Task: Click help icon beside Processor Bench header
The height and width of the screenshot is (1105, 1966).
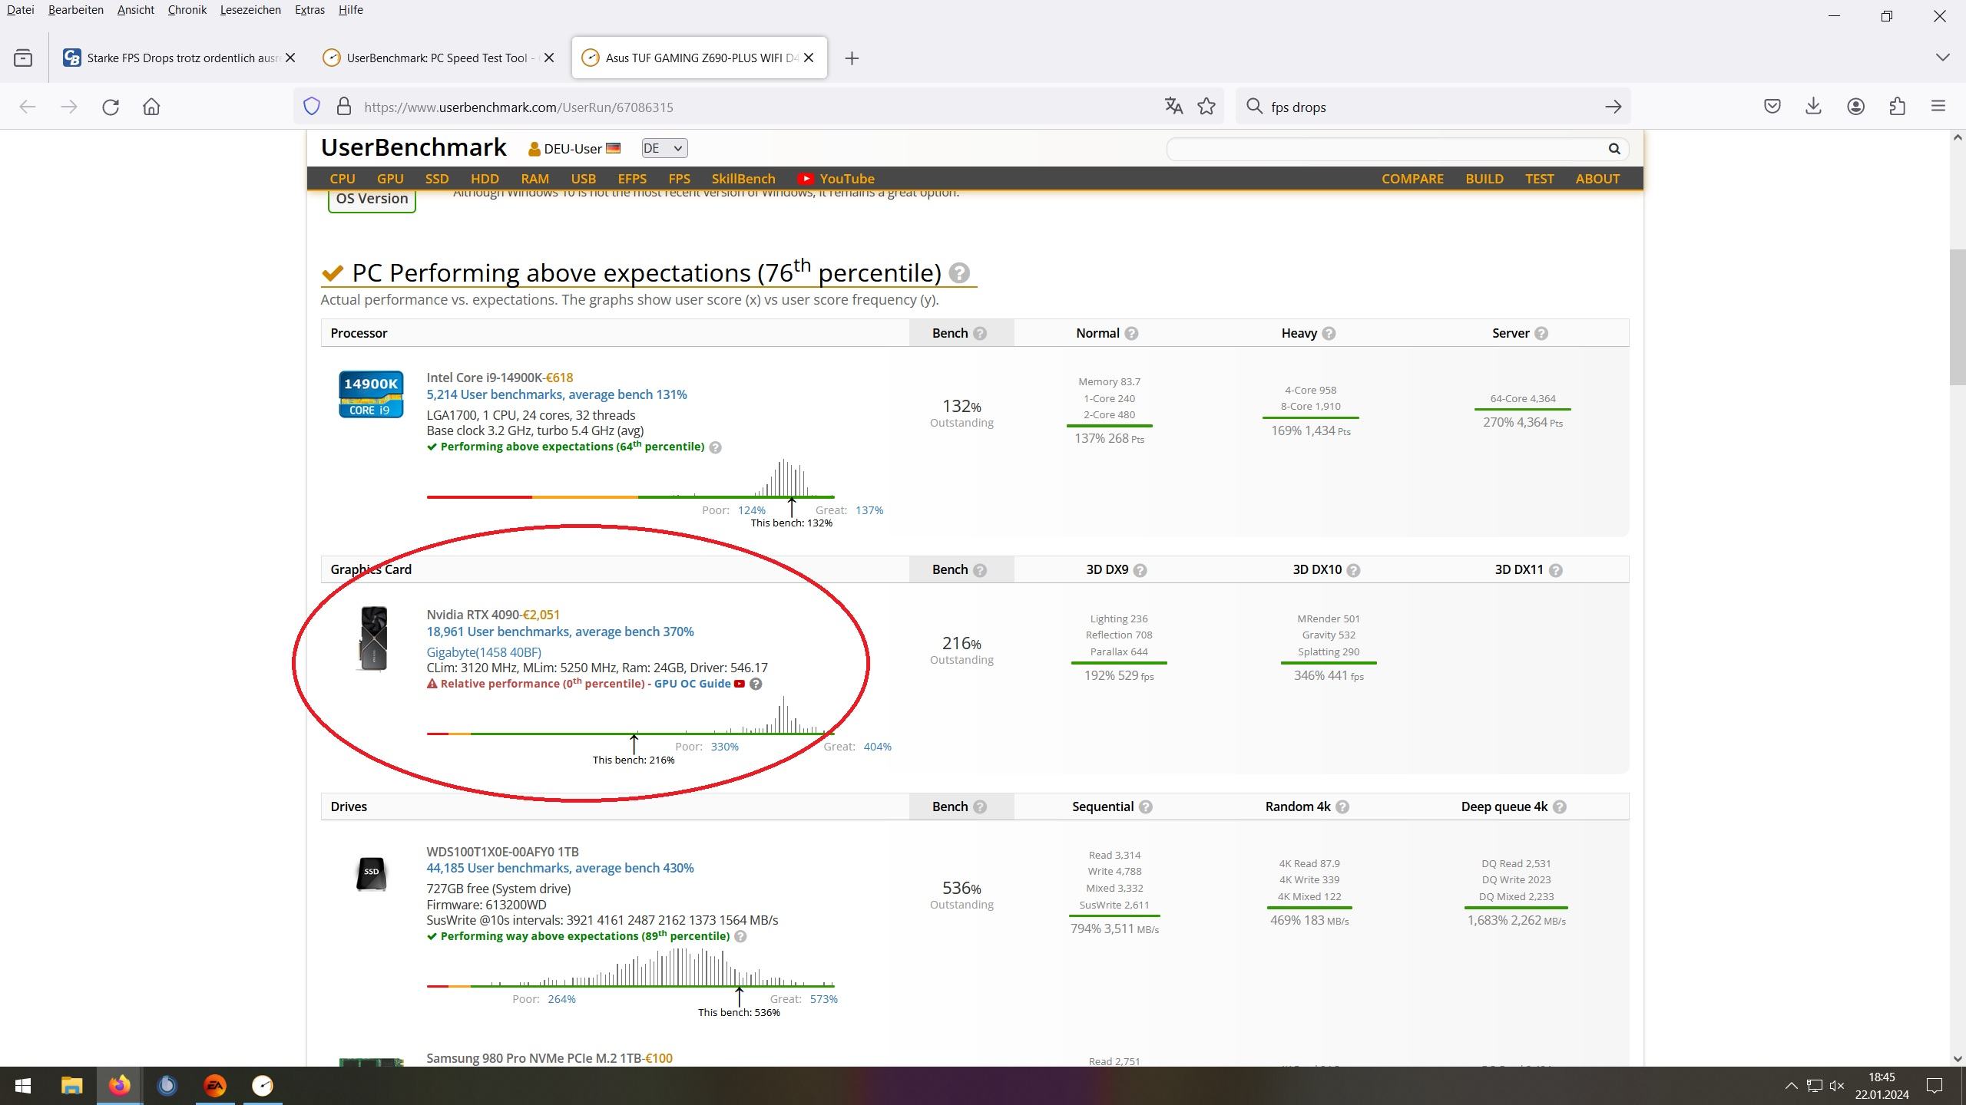Action: coord(980,334)
